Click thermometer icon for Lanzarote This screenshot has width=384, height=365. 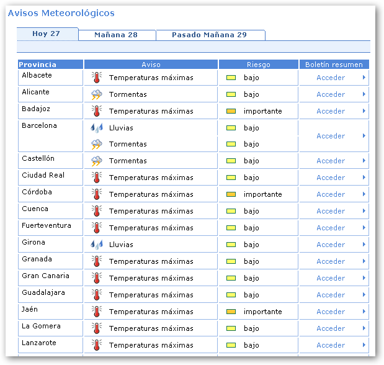pos(96,345)
